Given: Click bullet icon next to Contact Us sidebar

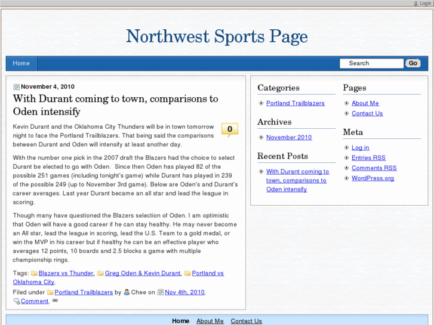Looking at the screenshot, I should 346,113.
